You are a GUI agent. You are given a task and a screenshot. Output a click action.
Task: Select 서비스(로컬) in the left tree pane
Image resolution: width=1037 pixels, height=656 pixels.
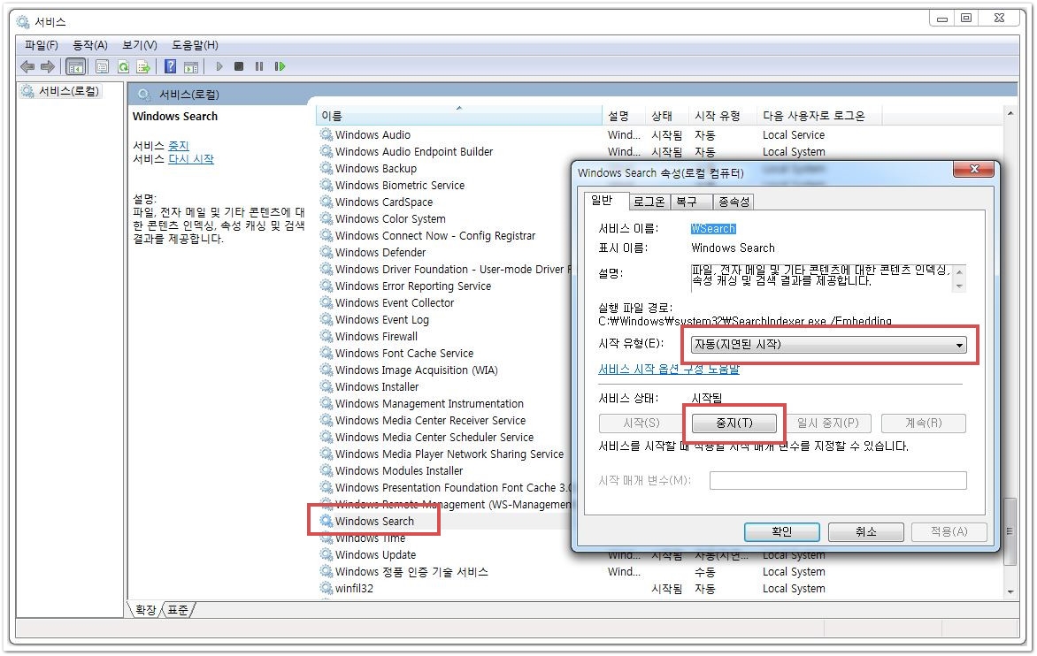(69, 90)
